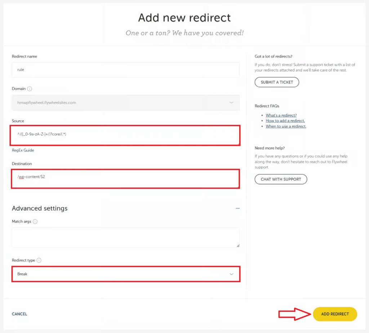Viewport: 369px width, 333px height.
Task: Click the Destination input field
Action: click(x=125, y=178)
